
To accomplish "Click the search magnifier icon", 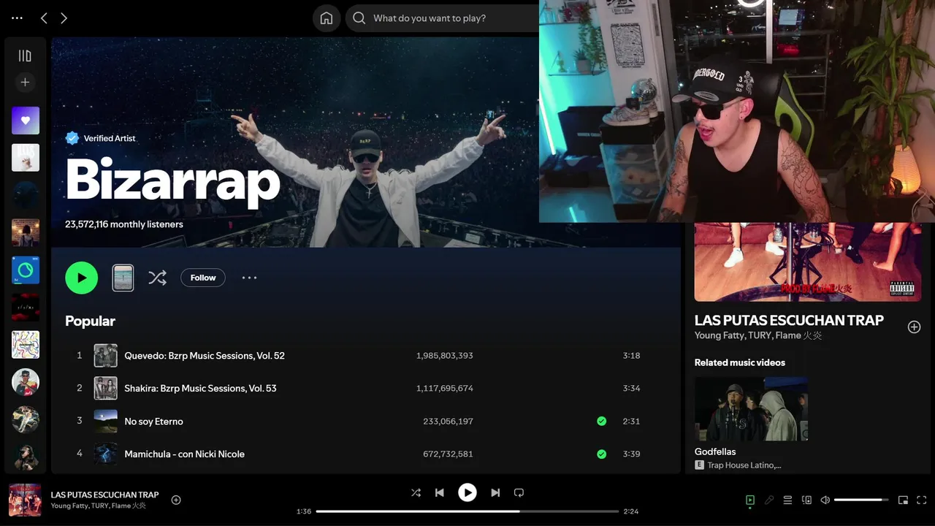I will coord(359,18).
